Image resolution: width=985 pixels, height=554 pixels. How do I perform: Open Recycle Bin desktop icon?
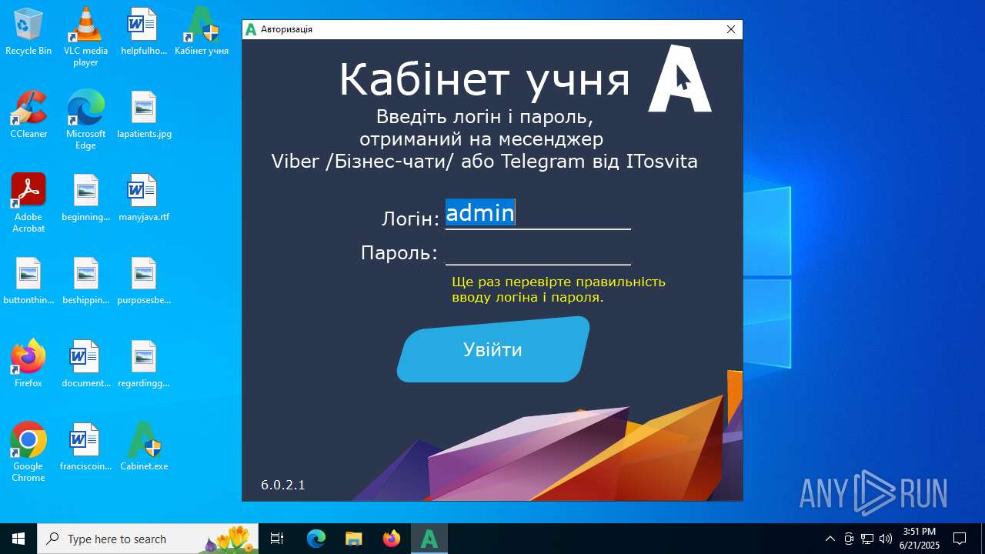(28, 32)
